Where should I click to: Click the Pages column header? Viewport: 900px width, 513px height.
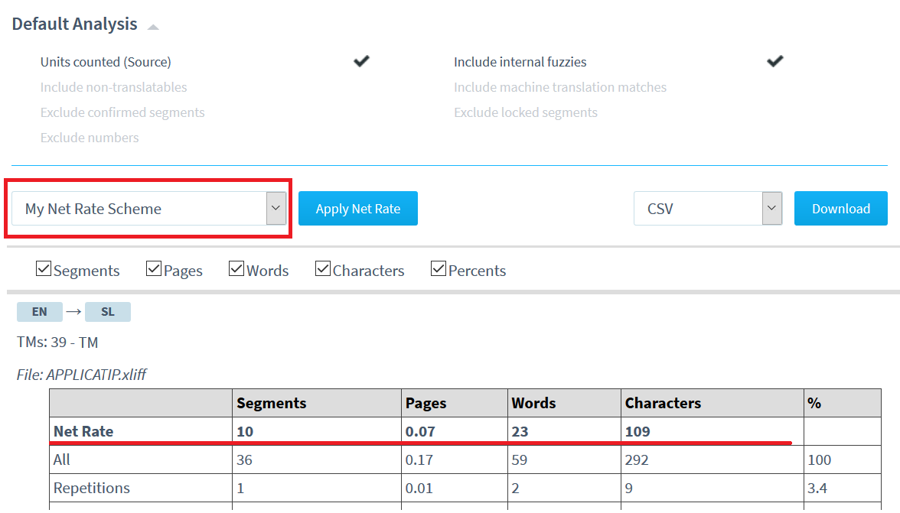pyautogui.click(x=426, y=403)
